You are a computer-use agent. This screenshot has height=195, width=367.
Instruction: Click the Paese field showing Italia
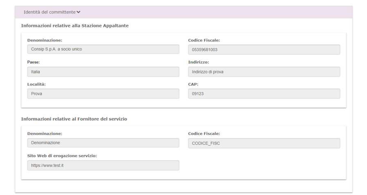pyautogui.click(x=103, y=72)
